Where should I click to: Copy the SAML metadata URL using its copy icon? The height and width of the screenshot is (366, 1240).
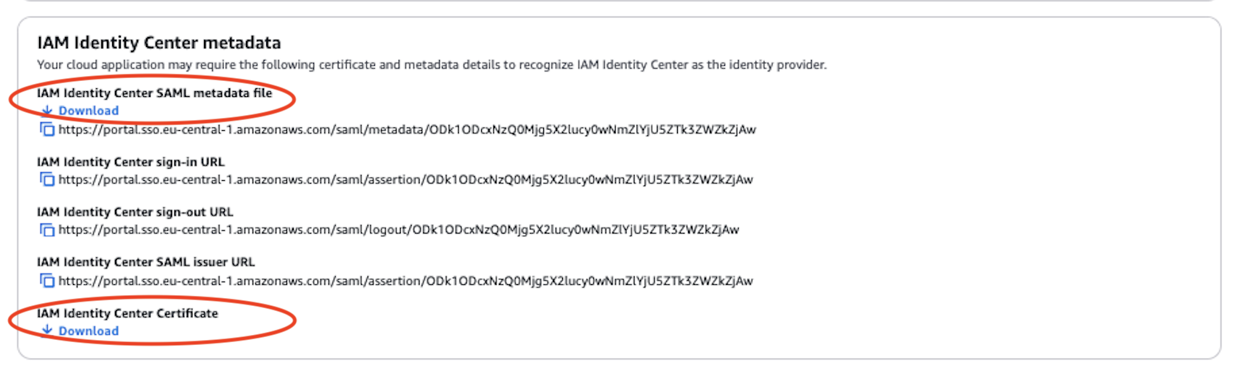[47, 129]
